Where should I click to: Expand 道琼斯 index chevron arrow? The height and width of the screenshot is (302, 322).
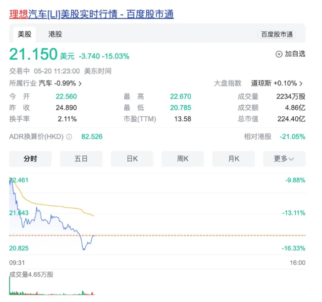coord(301,83)
